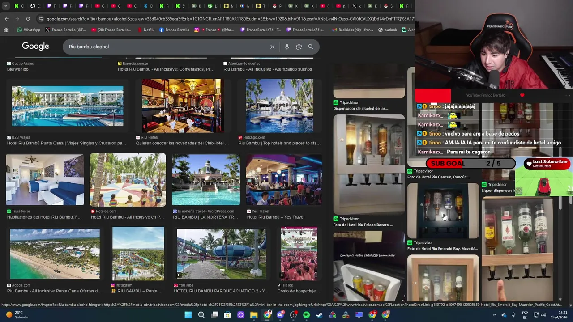The width and height of the screenshot is (573, 322).
Task: Click 'Hotel Riu Bambu - All Inclusive: Comentarios' title
Action: point(166,69)
